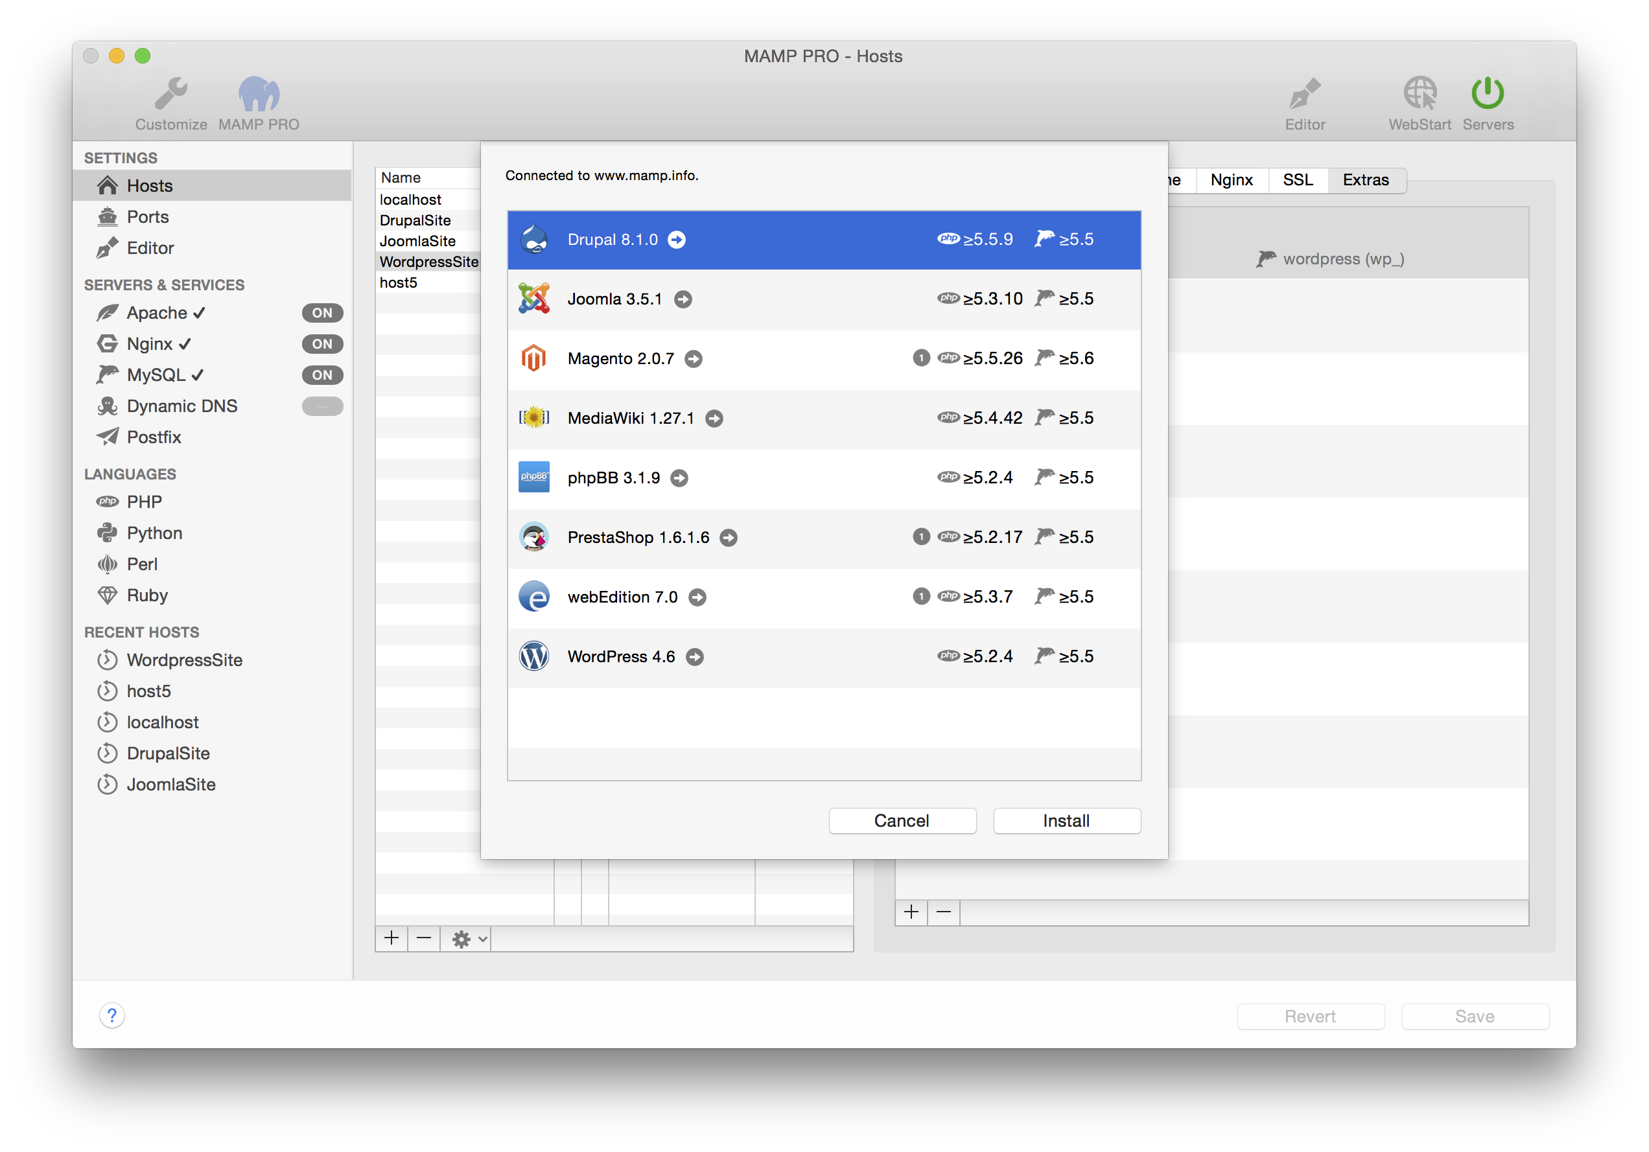
Task: Click the PrestaShop note badge icon
Action: pos(922,536)
